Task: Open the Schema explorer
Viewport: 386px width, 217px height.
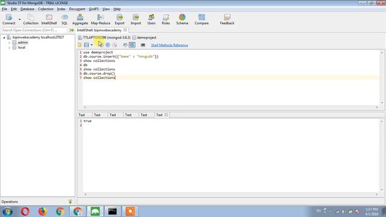Action: coord(182,19)
